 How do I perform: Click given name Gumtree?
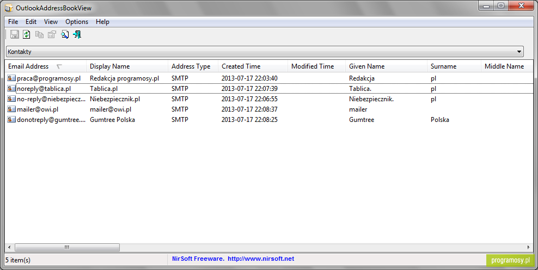[362, 119]
